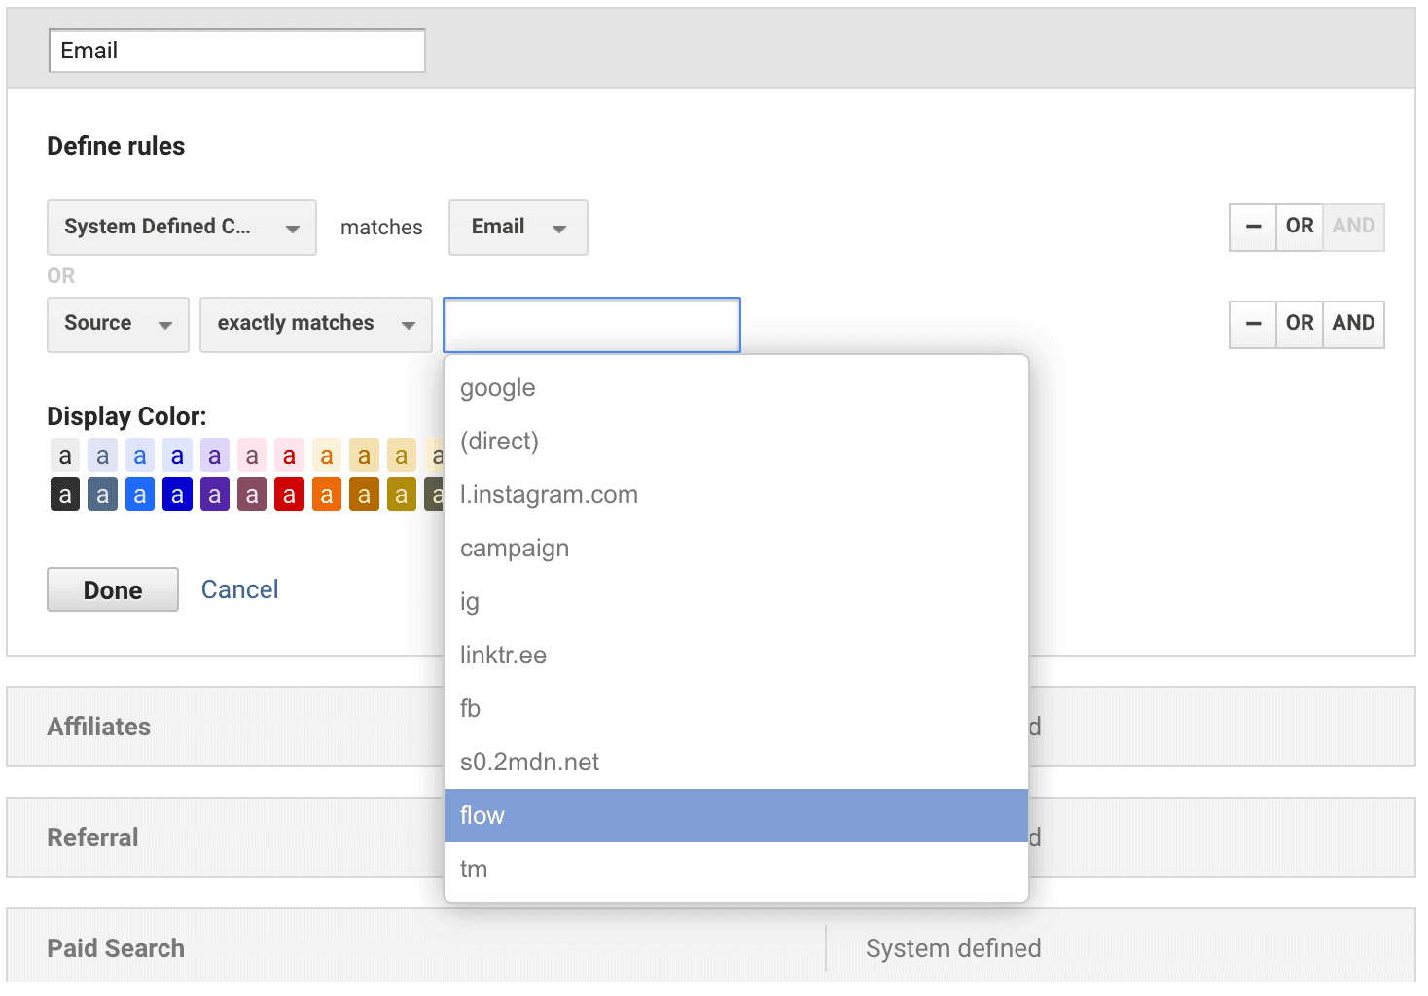1428x996 pixels.
Task: Select linktr.ee source suggestion
Action: coord(735,656)
